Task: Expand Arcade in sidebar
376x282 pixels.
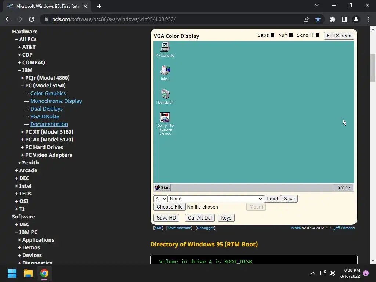Action: click(x=26, y=170)
